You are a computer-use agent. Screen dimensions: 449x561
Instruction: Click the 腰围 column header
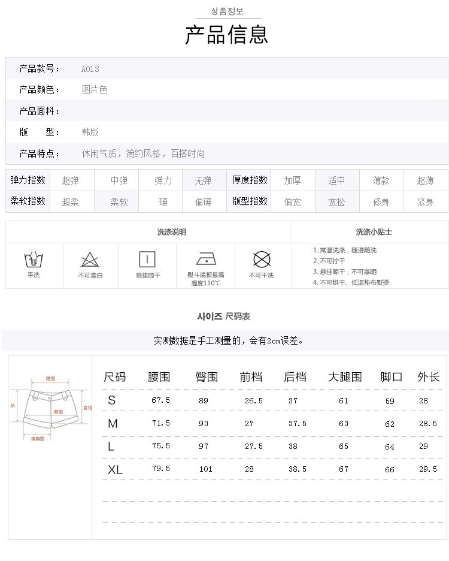pos(159,377)
